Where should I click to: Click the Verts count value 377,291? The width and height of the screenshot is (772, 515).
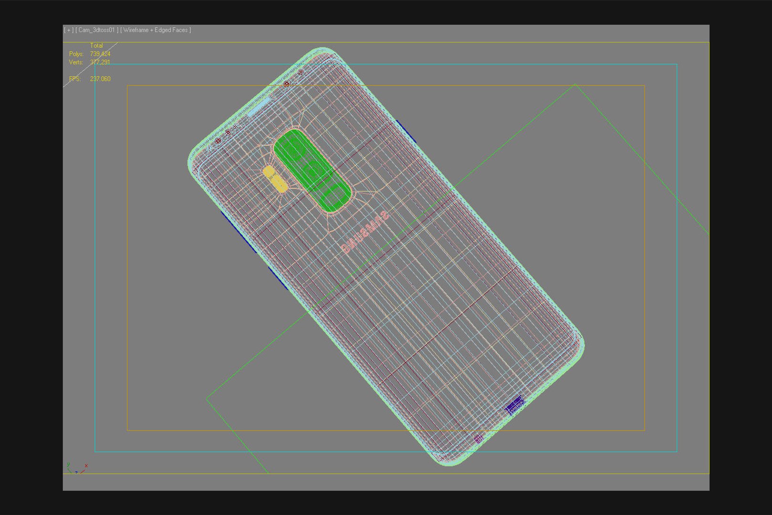point(100,62)
